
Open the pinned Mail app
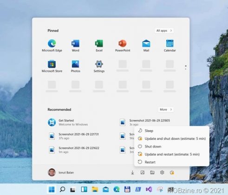146,45
